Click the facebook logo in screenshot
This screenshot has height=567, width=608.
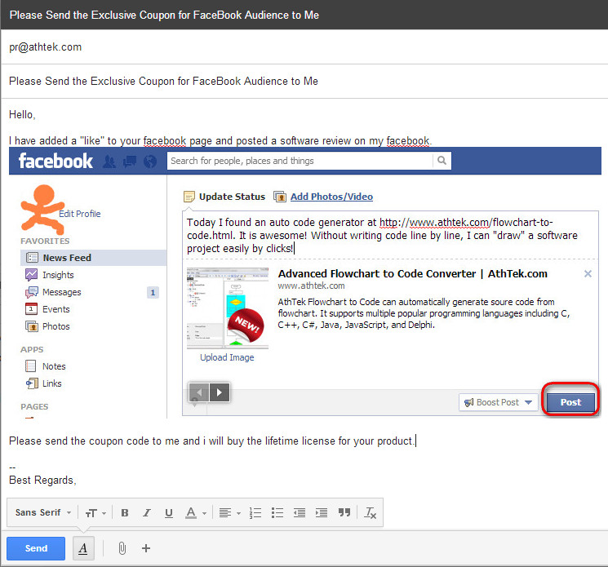tap(55, 161)
